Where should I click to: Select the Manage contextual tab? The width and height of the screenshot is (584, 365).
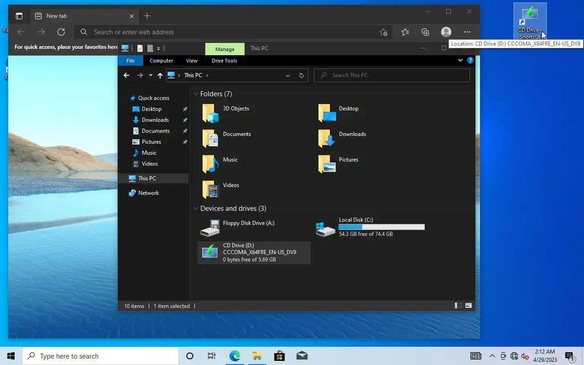pos(225,49)
